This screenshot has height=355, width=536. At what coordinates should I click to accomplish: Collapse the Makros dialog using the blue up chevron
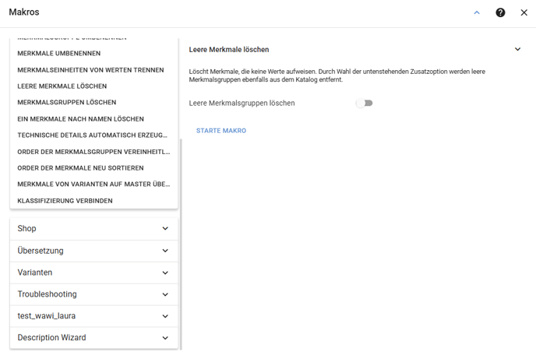point(477,12)
